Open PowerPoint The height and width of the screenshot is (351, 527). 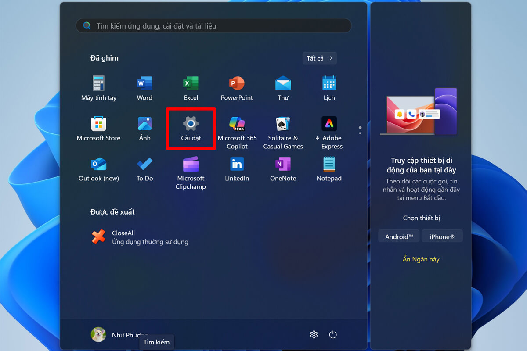point(237,86)
